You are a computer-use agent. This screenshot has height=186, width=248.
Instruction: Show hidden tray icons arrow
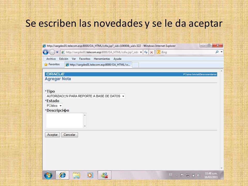(x=177, y=175)
